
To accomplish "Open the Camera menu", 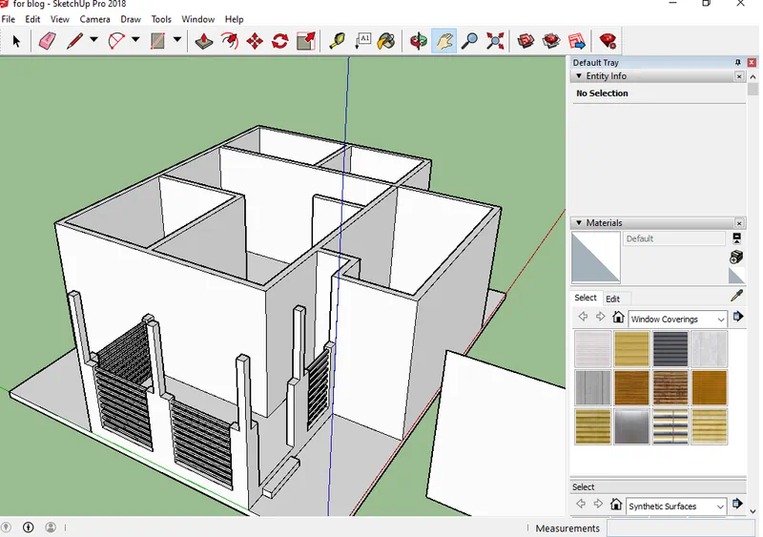I will click(94, 19).
